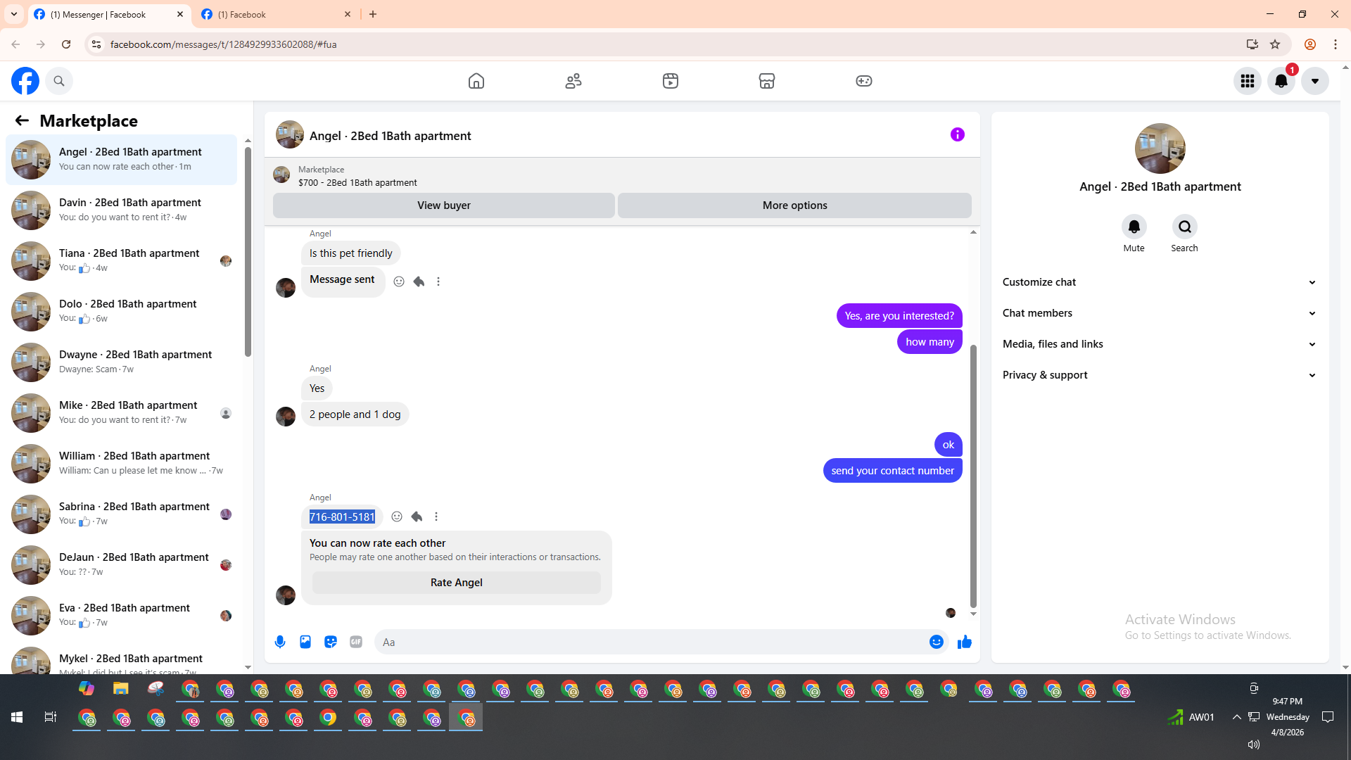The width and height of the screenshot is (1351, 760).
Task: Toggle conversation information purple icon
Action: click(x=957, y=134)
